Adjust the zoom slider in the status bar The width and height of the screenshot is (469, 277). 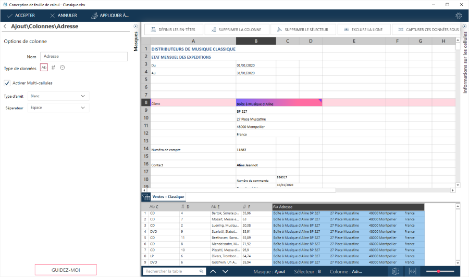[x=439, y=271]
